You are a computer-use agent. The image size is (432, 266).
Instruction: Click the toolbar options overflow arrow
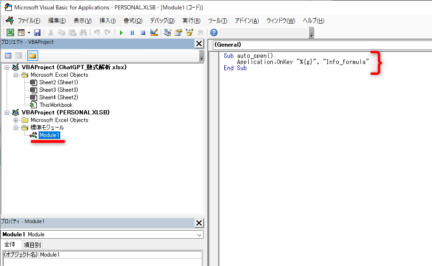point(311,33)
